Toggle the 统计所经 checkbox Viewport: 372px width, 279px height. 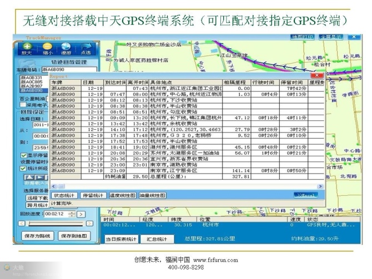click(23, 168)
